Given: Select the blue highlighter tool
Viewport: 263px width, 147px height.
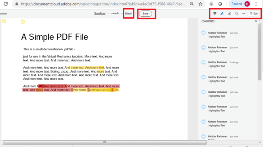Looking at the screenshot, I should click(x=222, y=13).
